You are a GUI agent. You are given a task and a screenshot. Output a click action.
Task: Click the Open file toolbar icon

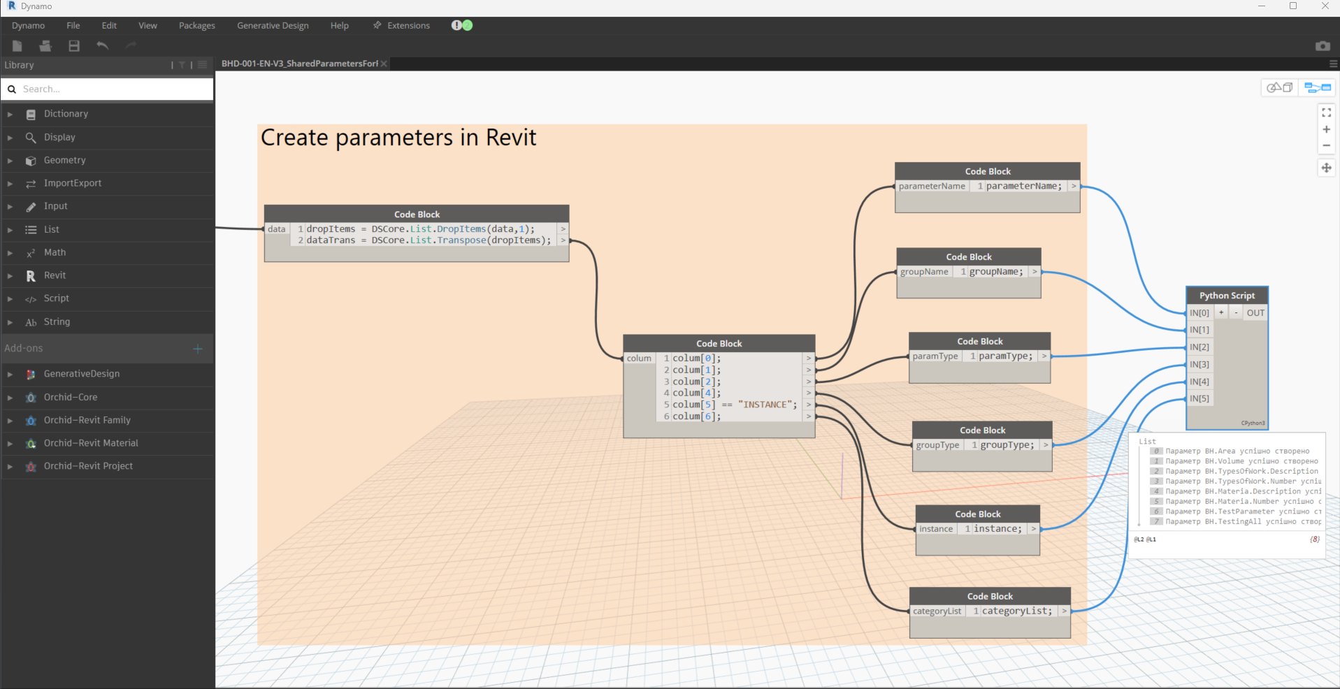pos(45,46)
